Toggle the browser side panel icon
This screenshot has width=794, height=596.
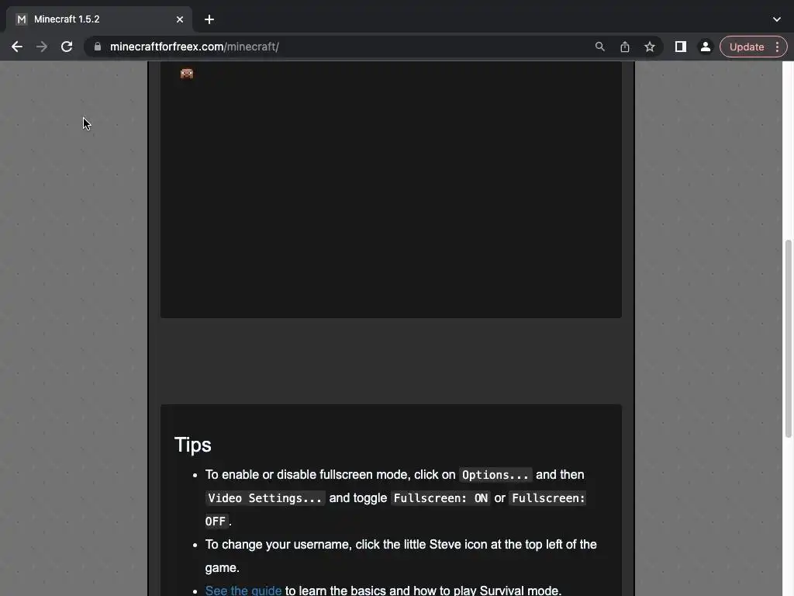pos(681,47)
